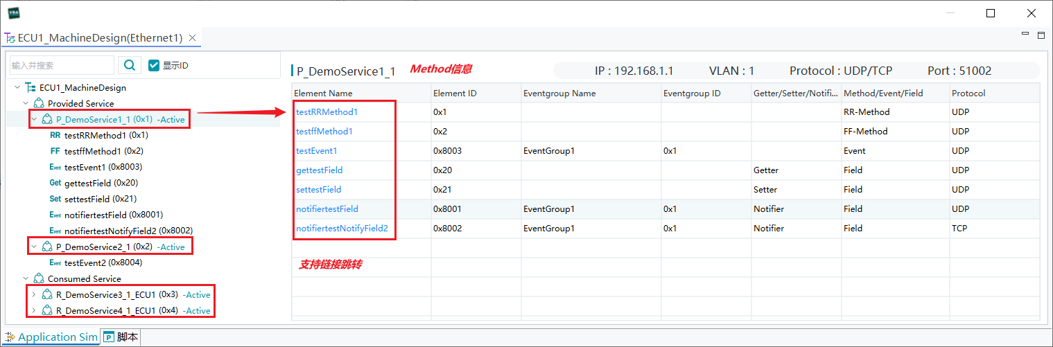Collapse the Provided Service node
This screenshot has width=1053, height=347.
coord(26,103)
